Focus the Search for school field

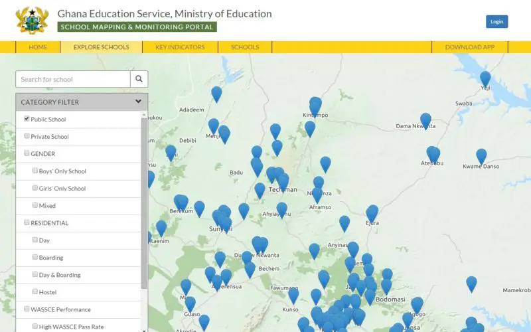[73, 79]
